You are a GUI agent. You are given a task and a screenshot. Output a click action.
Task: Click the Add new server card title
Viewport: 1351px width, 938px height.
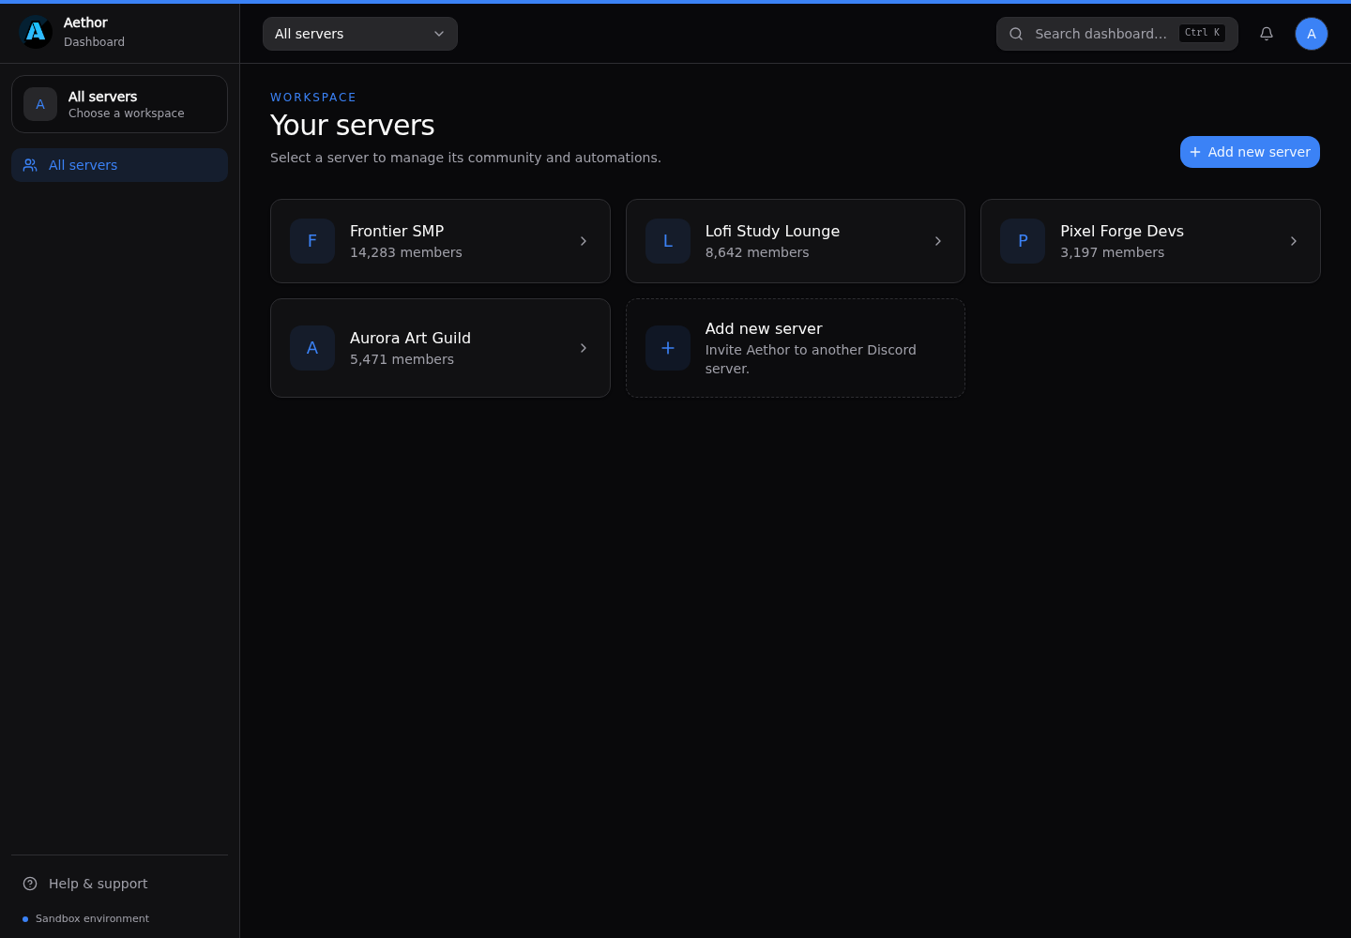coord(764,328)
